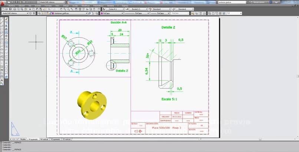
Task: Open the Archivo menu
Action: (x=11, y=6)
